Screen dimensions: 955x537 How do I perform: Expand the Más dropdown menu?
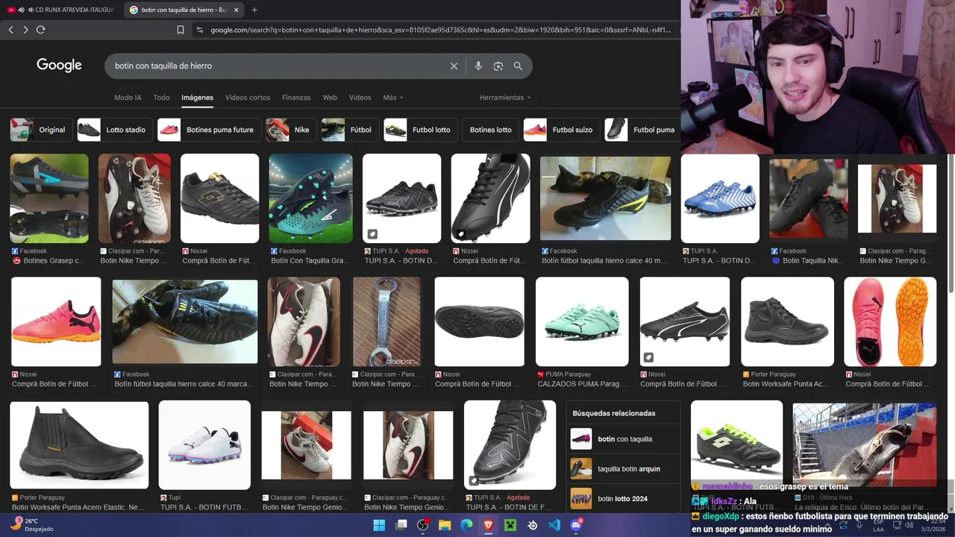392,98
